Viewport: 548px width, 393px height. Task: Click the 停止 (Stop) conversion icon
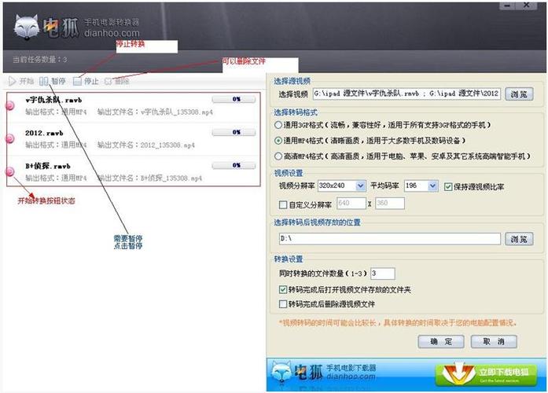[76, 81]
